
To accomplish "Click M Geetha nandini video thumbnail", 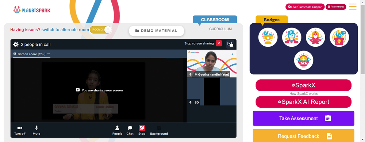I will click(x=212, y=63).
